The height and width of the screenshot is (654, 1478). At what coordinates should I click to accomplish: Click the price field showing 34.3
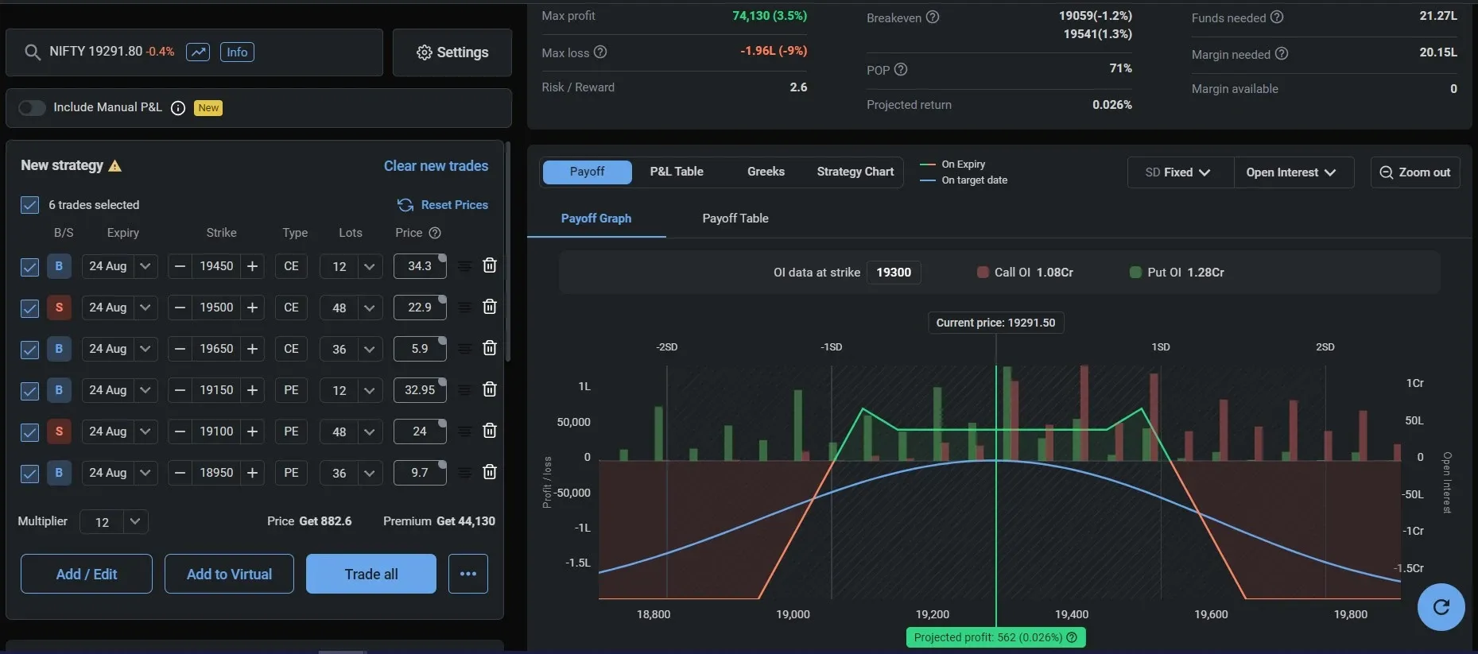pos(420,266)
